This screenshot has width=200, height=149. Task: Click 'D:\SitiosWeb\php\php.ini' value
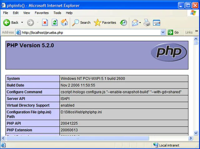[x=81, y=112]
